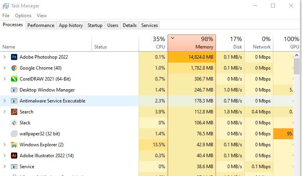Click the wallpaper32 process icon
The image size is (302, 176).
point(14,134)
